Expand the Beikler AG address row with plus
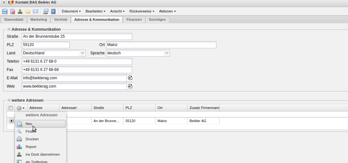Viewport: 348px width, 163px height. (x=12, y=121)
